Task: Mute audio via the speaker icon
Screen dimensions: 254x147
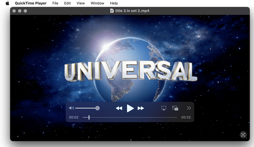Action: click(x=71, y=108)
